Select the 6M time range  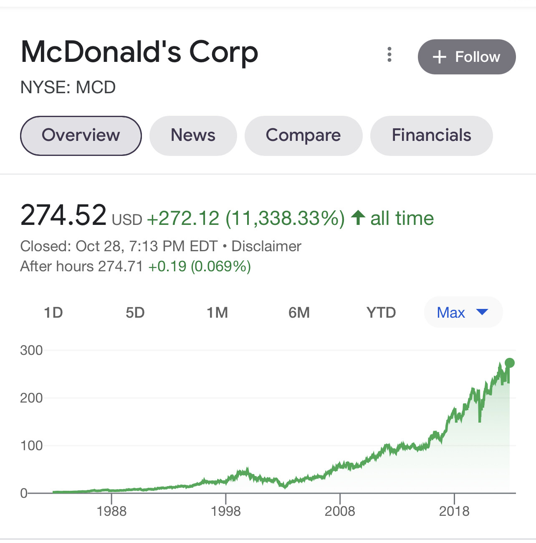[x=298, y=312]
